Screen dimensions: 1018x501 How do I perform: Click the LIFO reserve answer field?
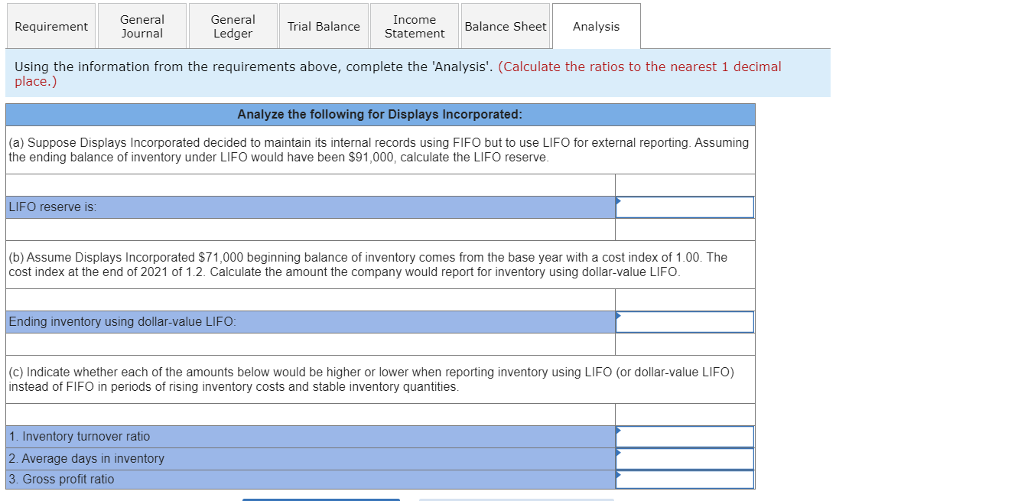coord(685,207)
